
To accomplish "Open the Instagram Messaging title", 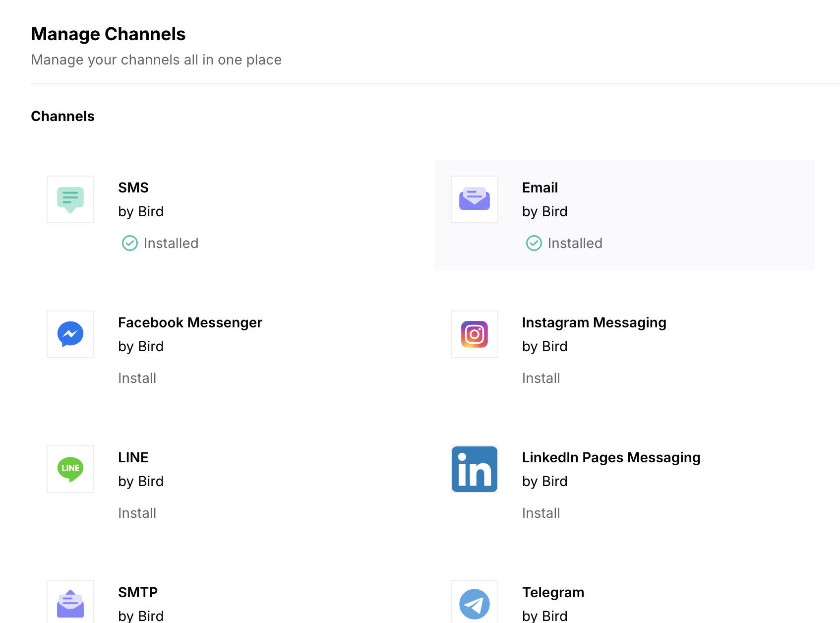I will pos(594,322).
